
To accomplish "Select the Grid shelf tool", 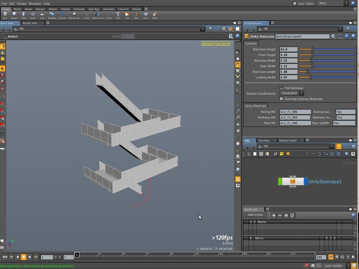I will click(42, 15).
